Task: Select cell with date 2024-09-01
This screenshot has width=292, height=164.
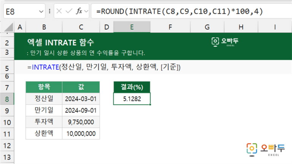Action: click(x=81, y=110)
